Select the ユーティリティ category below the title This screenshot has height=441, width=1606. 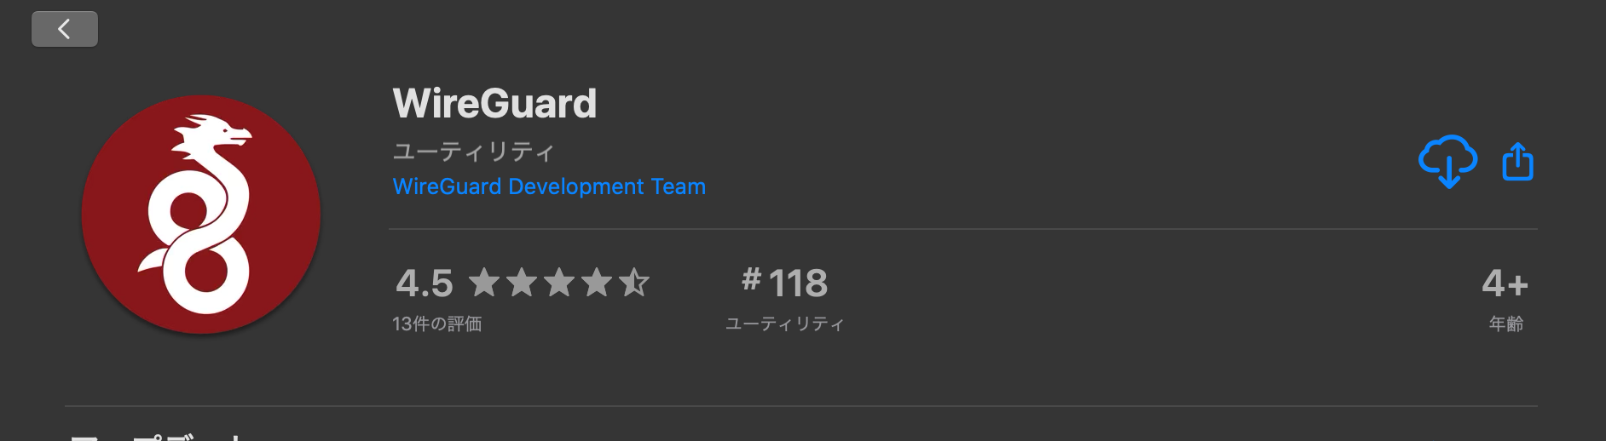click(473, 152)
